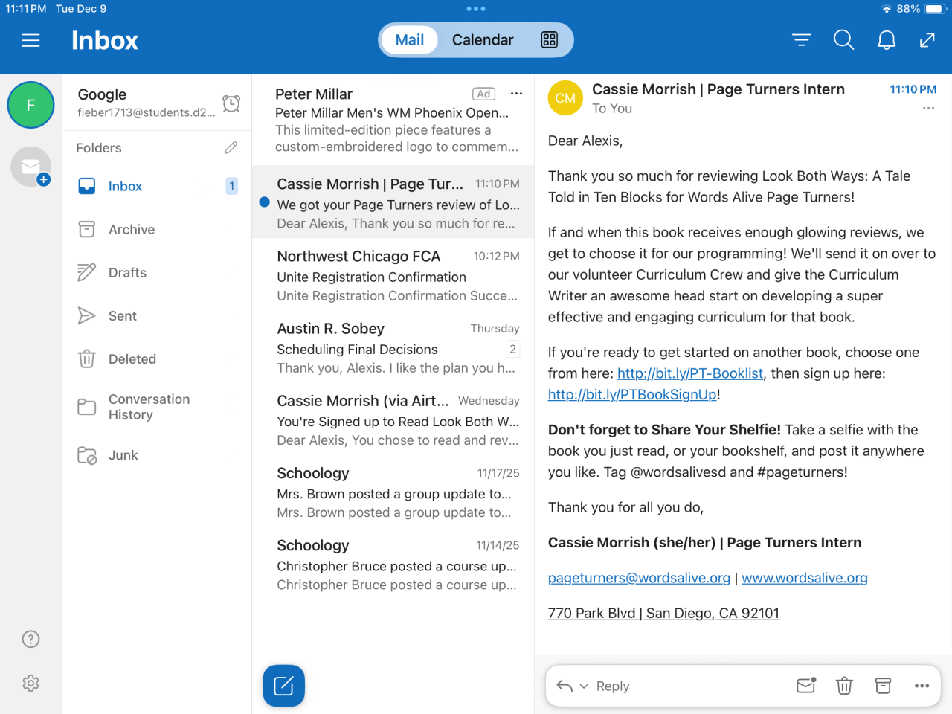Mark the open message as unread

point(806,686)
